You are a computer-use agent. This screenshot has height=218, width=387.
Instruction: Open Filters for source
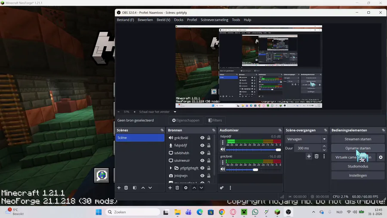click(x=215, y=120)
